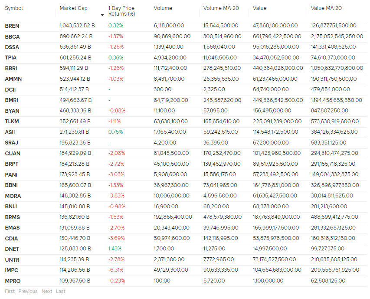Select SRAJ value MA 583,351,125.00
This screenshot has height=299, width=370.
(x=328, y=142)
